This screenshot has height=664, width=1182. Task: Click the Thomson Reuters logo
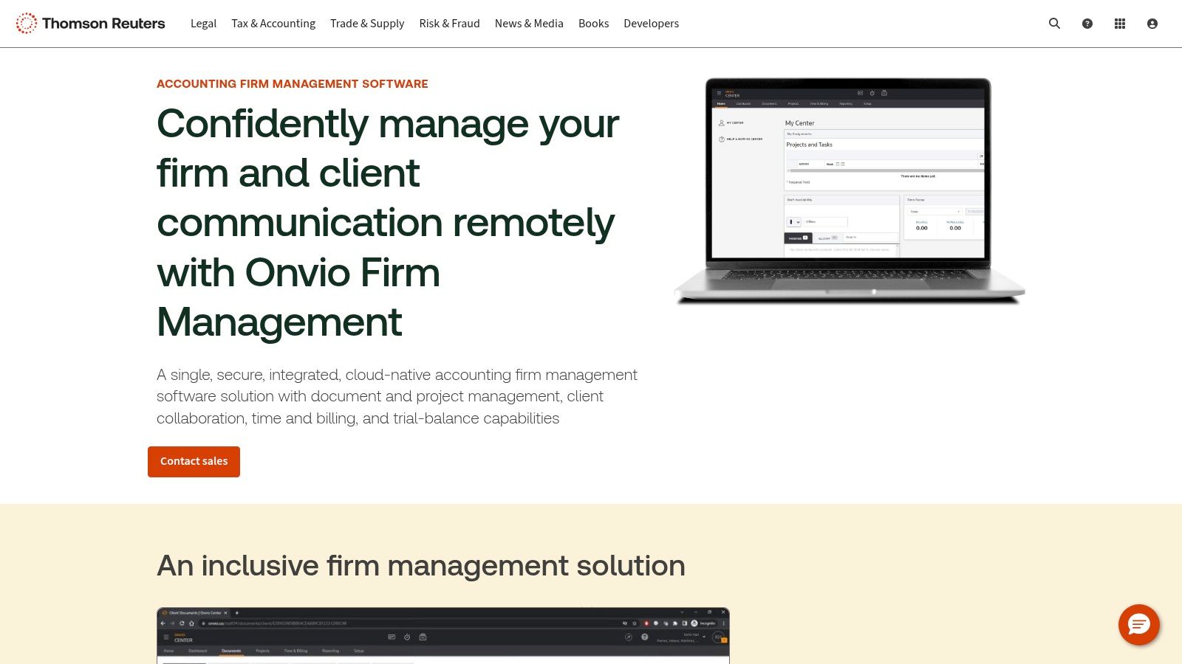click(x=90, y=24)
